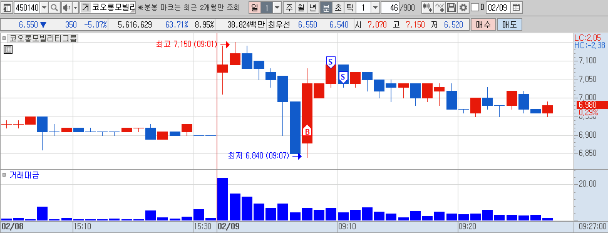608x233 pixels.
Task: Click the top-left window layout icon
Action: point(7,7)
